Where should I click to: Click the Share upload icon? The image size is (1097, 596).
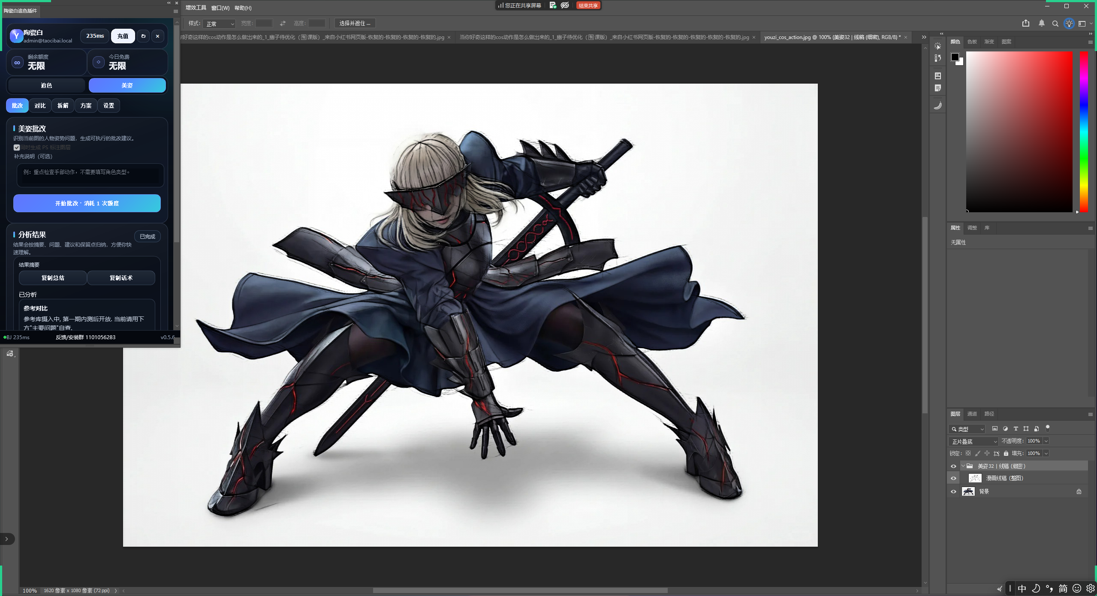[x=1026, y=23]
